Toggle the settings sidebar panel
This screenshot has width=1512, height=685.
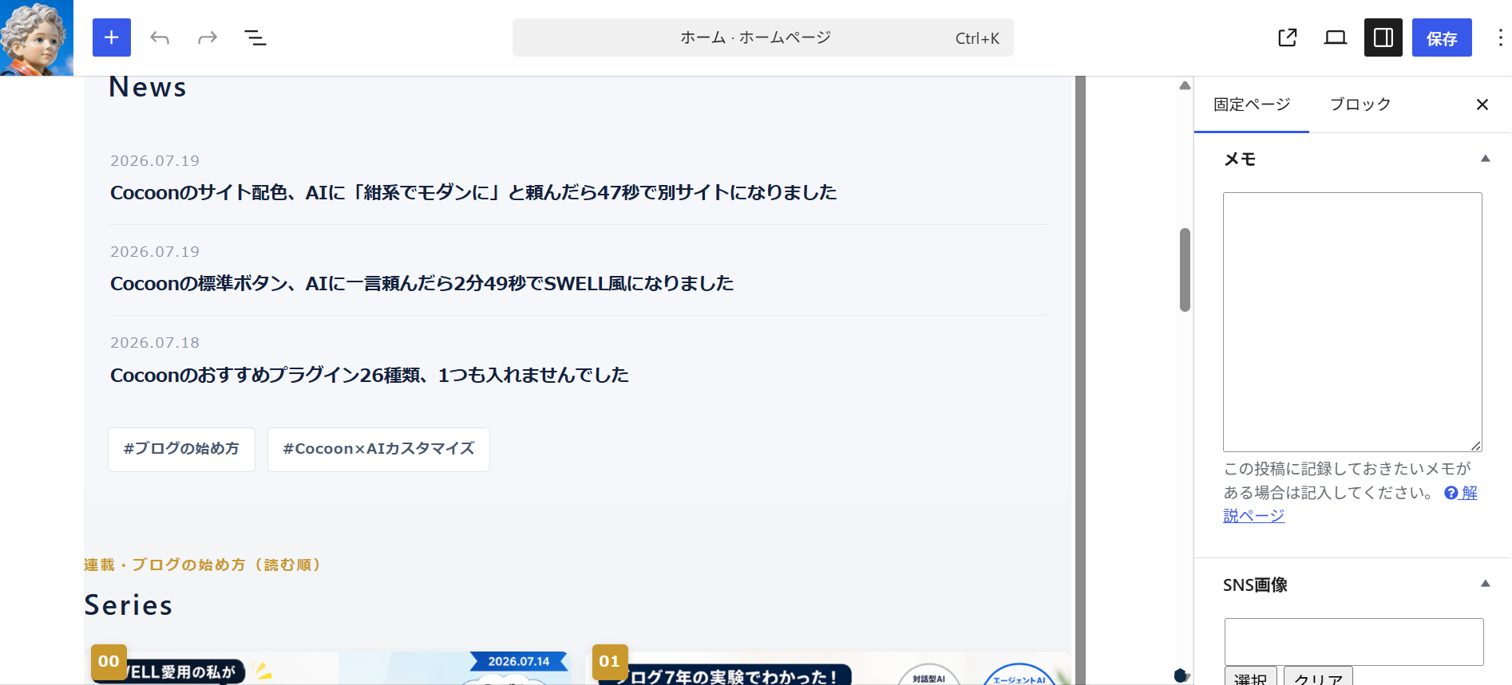(x=1383, y=37)
